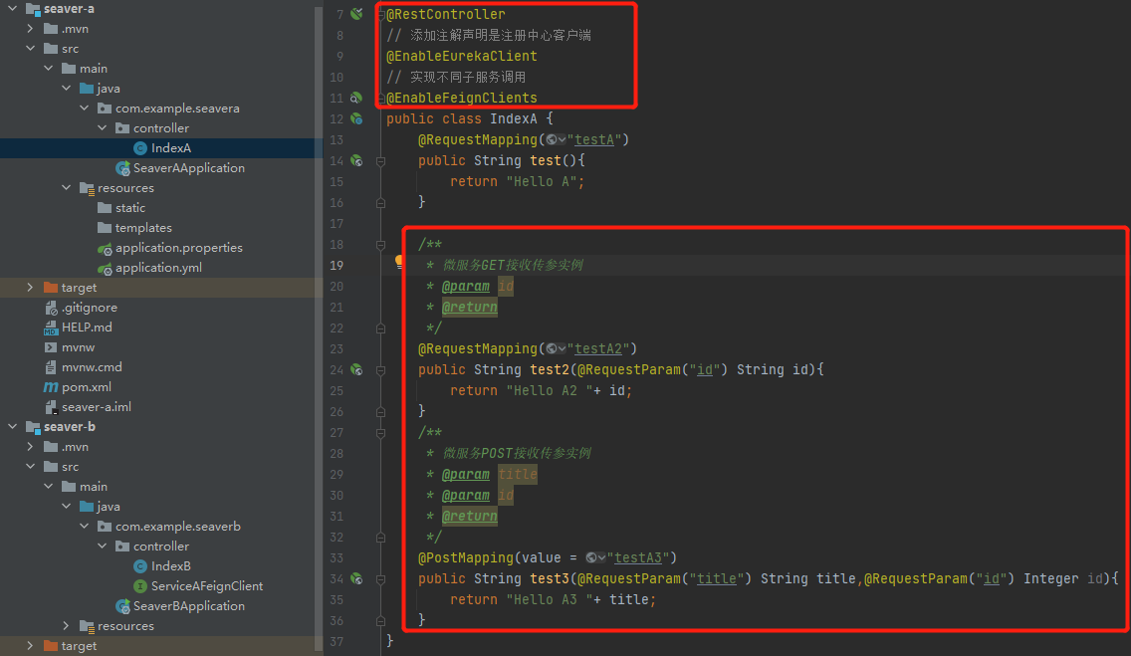
Task: Click the Spring bean gutter icon at line 7
Action: [x=356, y=14]
